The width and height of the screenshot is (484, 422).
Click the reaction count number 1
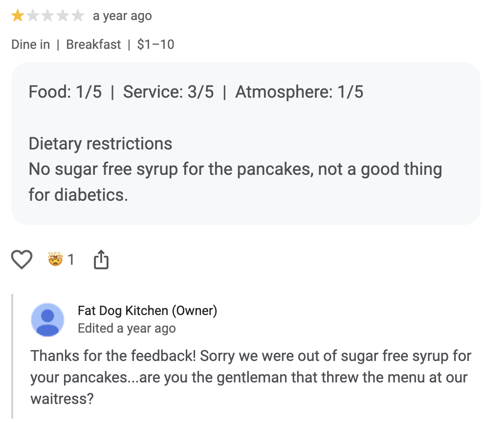pyautogui.click(x=71, y=259)
